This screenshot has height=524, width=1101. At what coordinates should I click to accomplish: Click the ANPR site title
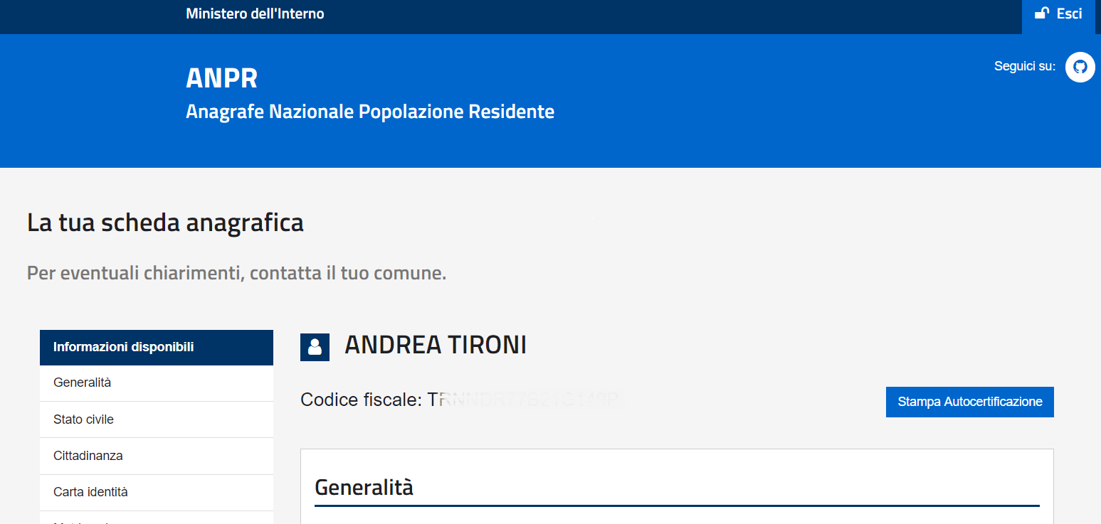(x=221, y=78)
